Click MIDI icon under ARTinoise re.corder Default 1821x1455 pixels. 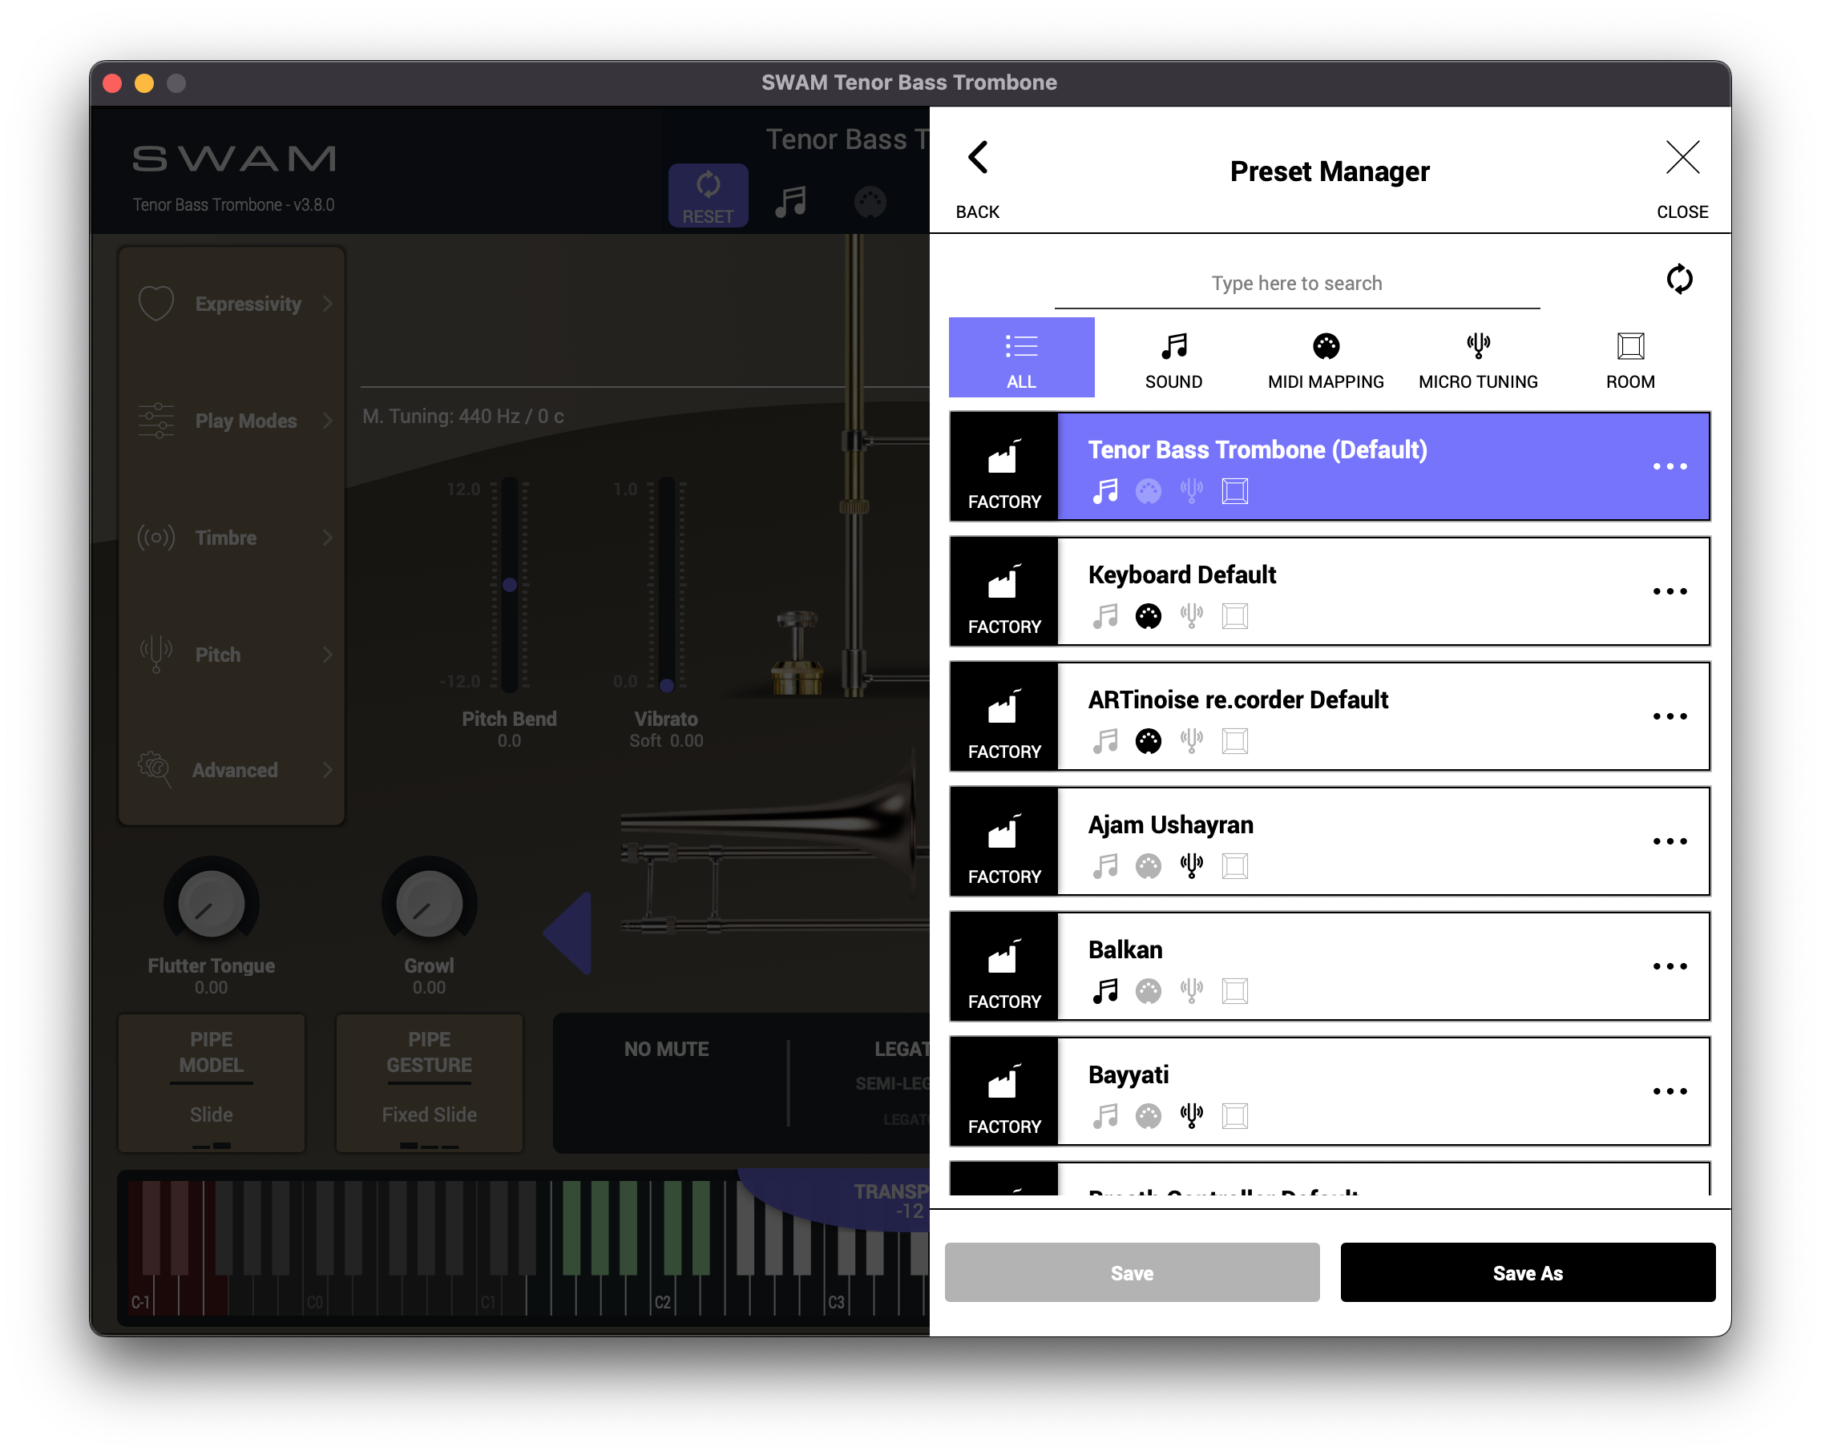1148,740
